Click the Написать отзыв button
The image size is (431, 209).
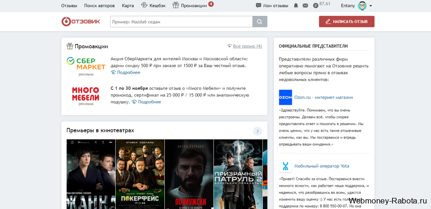pyautogui.click(x=346, y=21)
